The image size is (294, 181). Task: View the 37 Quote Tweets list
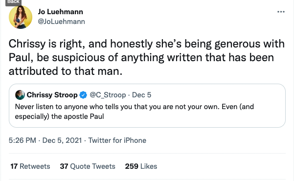[88, 166]
